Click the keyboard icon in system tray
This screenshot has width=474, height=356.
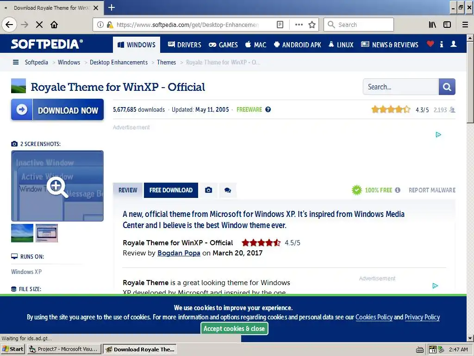[420, 350]
